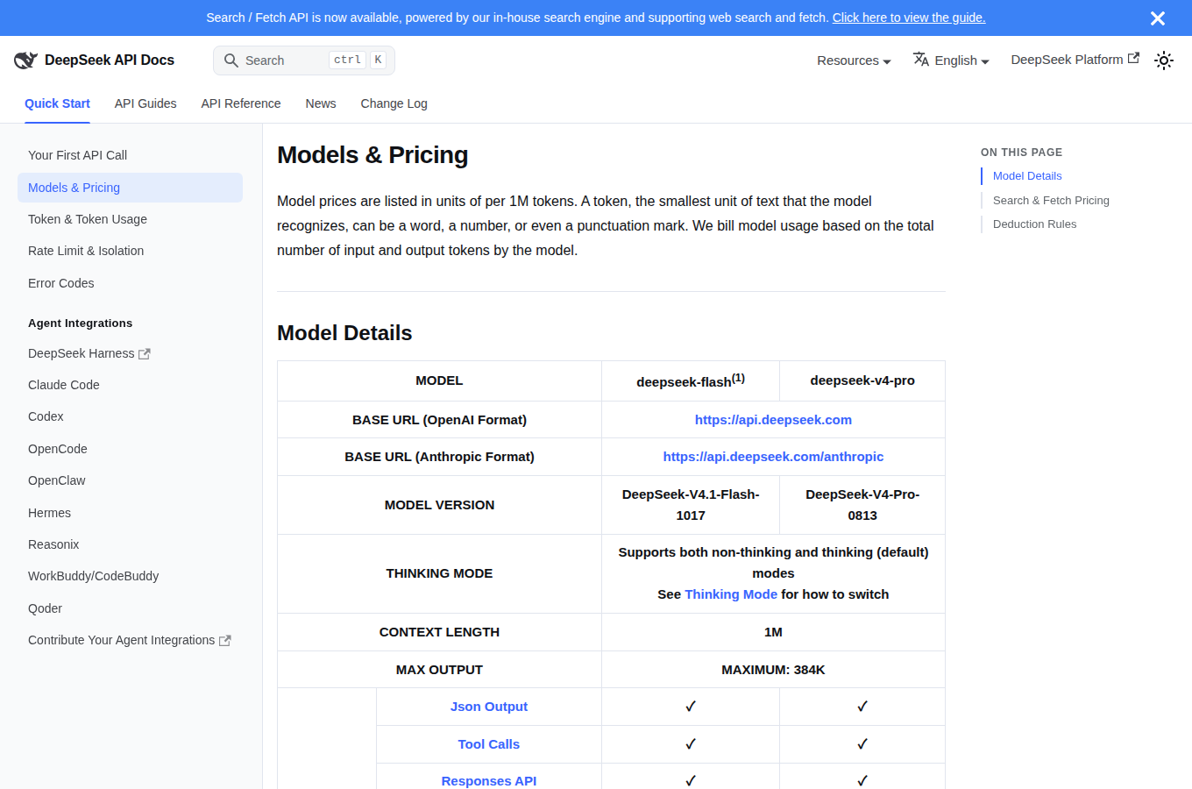The image size is (1192, 789).
Task: Click the DeepSeek Platform external link icon
Action: (1133, 59)
